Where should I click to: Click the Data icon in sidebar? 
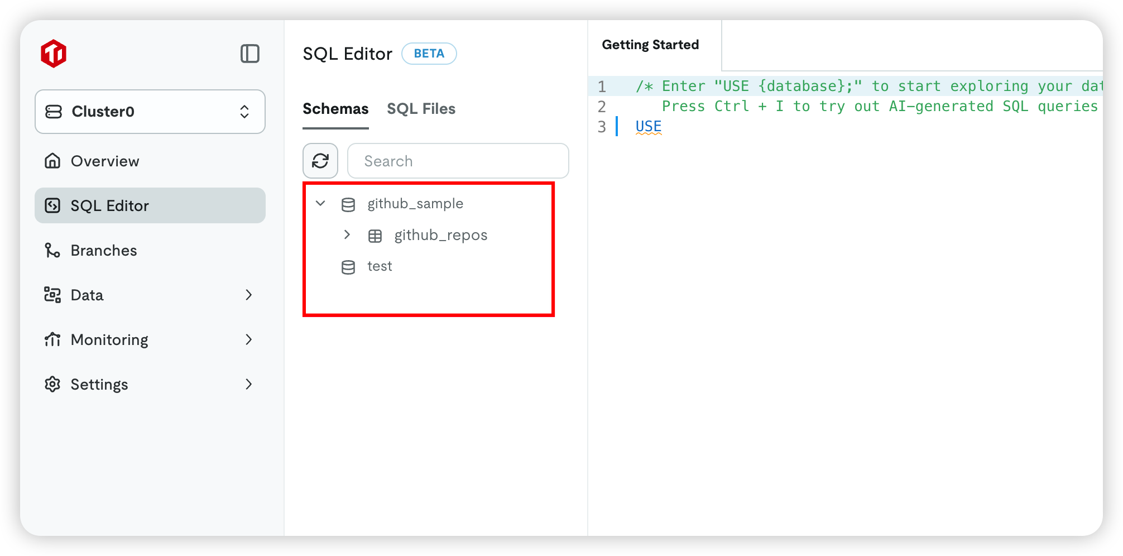[52, 295]
